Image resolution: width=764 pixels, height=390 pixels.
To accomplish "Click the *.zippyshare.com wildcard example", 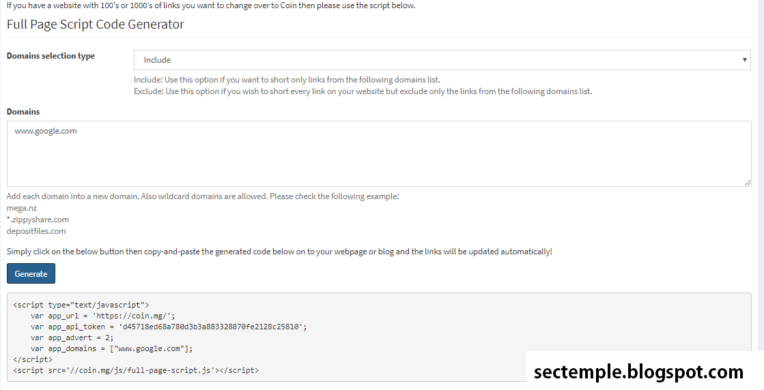I will click(38, 220).
